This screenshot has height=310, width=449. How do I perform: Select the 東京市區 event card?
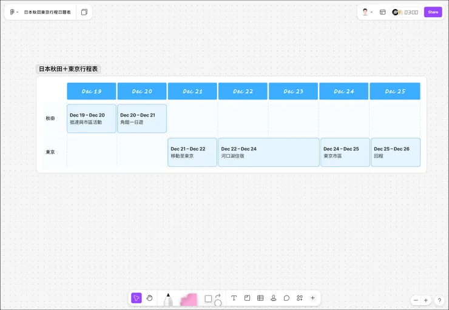(x=345, y=152)
